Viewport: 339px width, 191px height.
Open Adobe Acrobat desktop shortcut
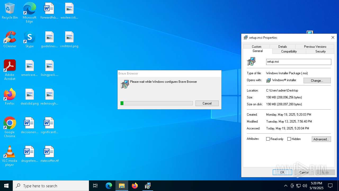click(10, 70)
